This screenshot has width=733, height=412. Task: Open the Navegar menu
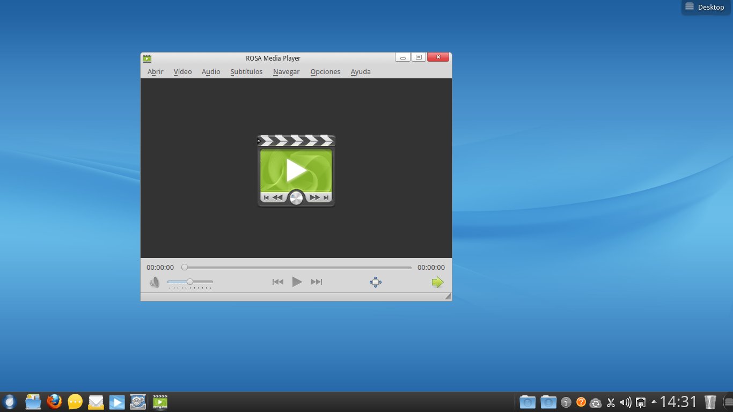coord(286,71)
